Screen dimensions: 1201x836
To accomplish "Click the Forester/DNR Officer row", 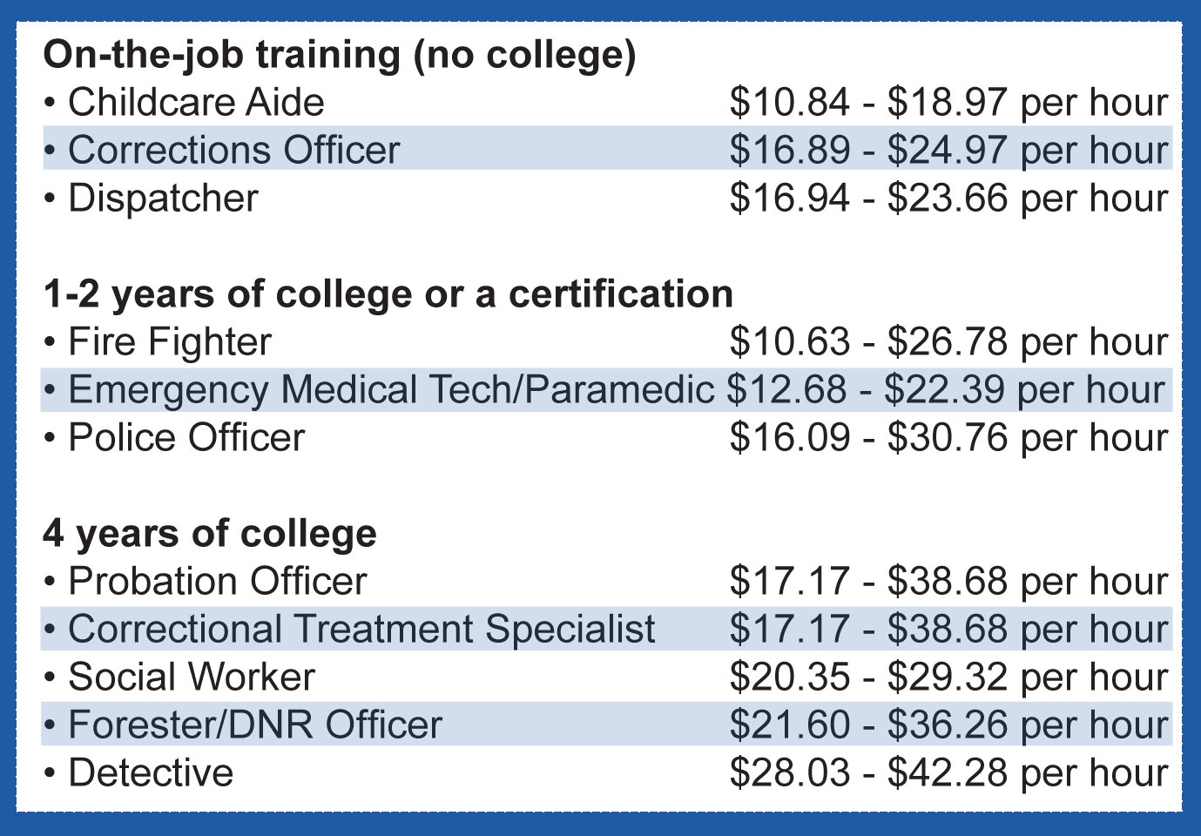I will pos(606,725).
